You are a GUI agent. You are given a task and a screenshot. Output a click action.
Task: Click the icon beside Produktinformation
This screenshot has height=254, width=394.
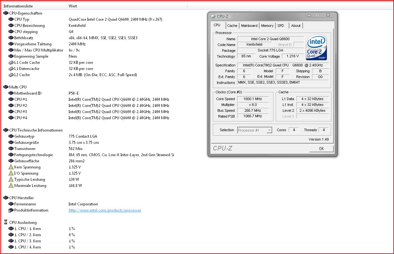pyautogui.click(x=11, y=210)
